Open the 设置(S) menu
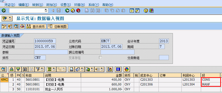 [x=66, y=5]
